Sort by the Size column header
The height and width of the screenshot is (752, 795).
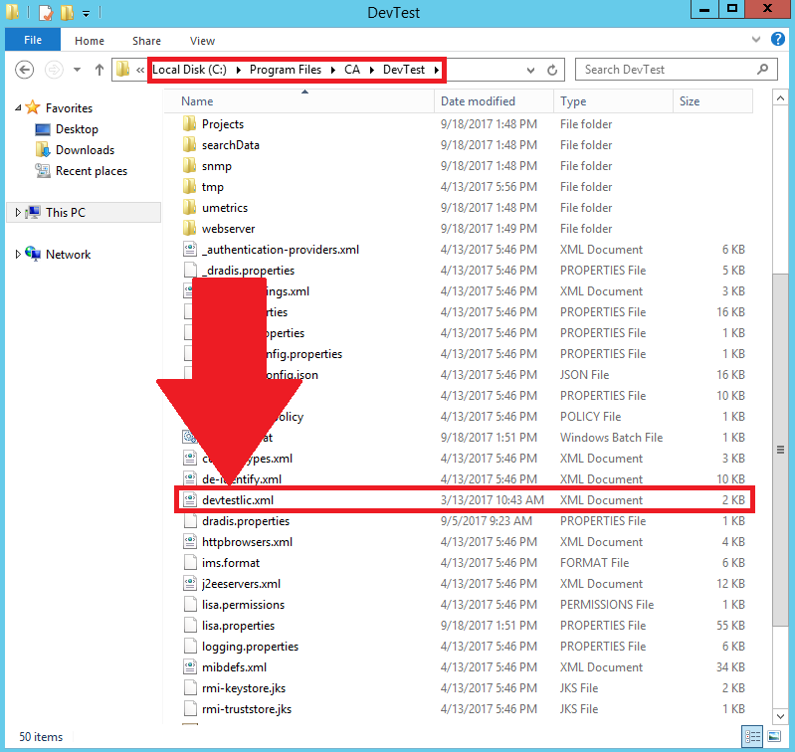click(712, 101)
